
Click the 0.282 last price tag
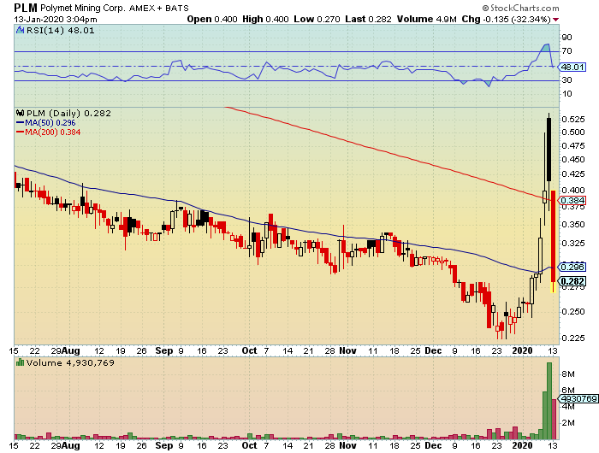coord(572,281)
